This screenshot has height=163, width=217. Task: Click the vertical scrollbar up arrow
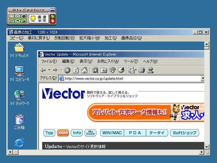206,44
